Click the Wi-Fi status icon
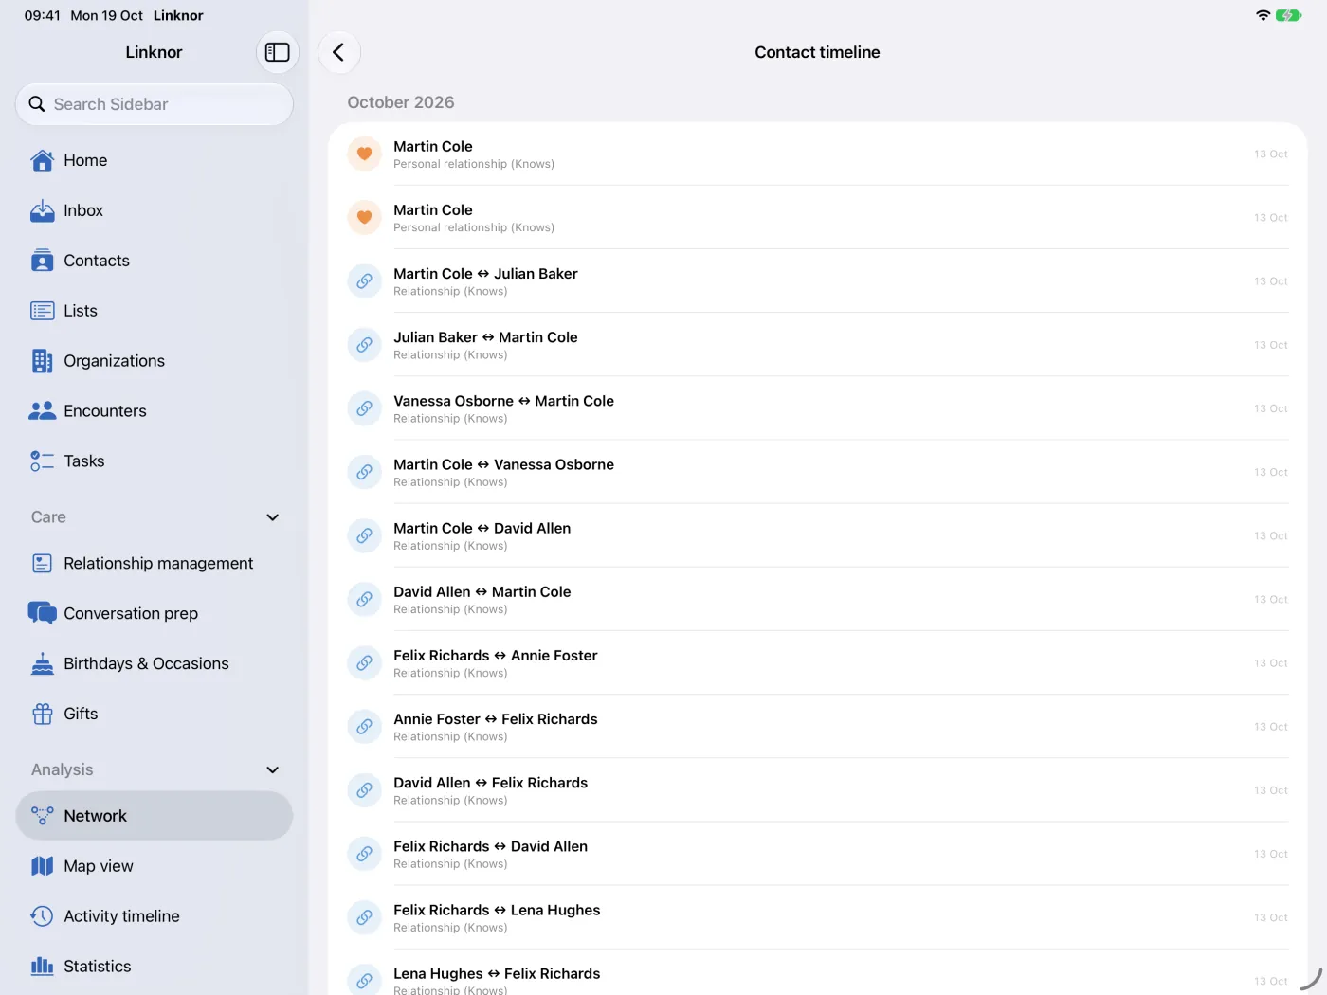 pos(1263,15)
